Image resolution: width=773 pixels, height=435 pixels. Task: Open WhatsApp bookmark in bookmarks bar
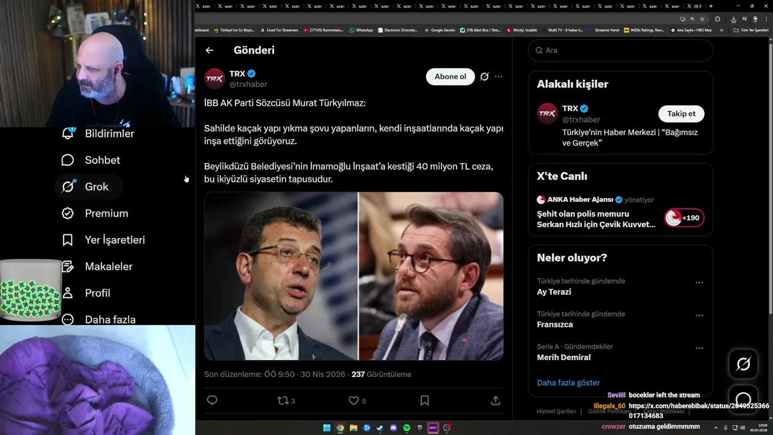(x=361, y=30)
